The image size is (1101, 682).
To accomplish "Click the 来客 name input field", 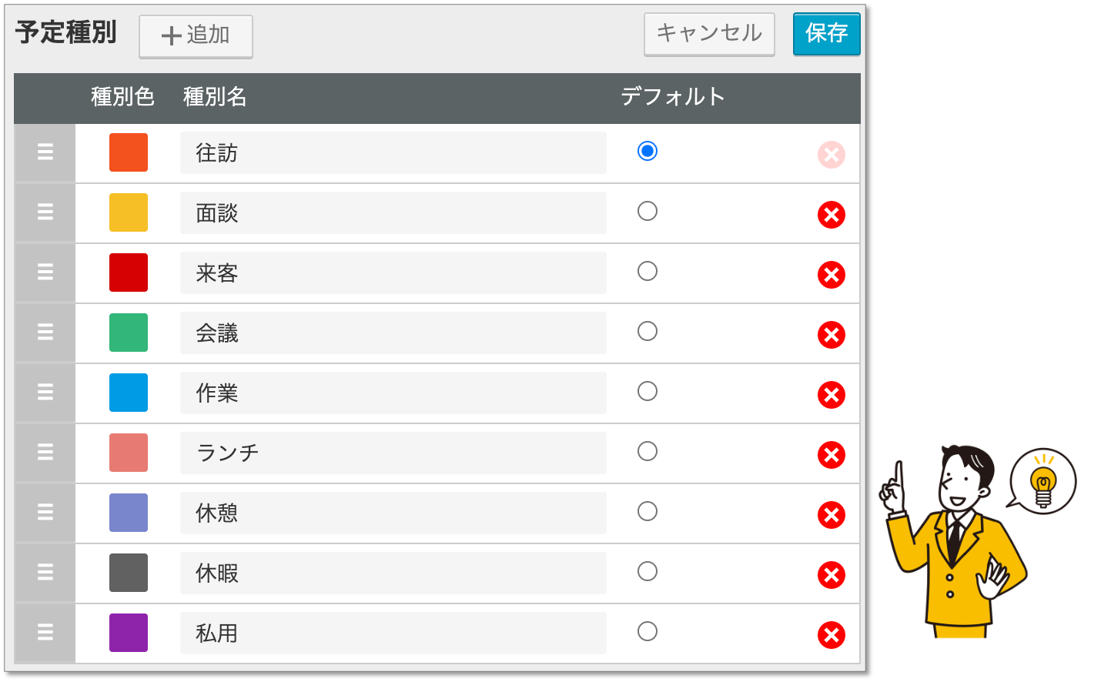I will pos(393,273).
